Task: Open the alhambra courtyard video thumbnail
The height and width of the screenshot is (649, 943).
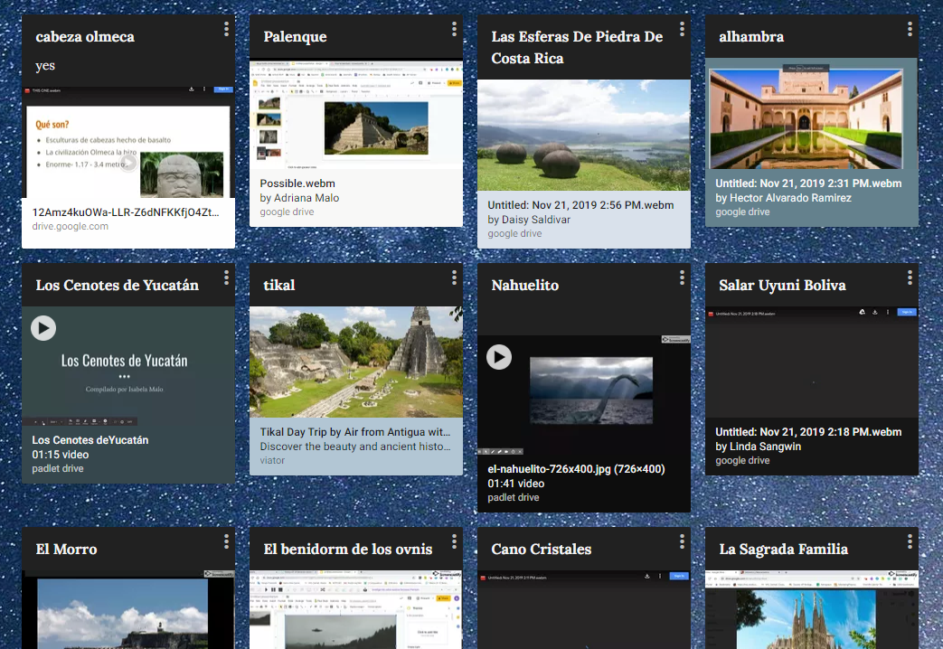Action: point(812,114)
